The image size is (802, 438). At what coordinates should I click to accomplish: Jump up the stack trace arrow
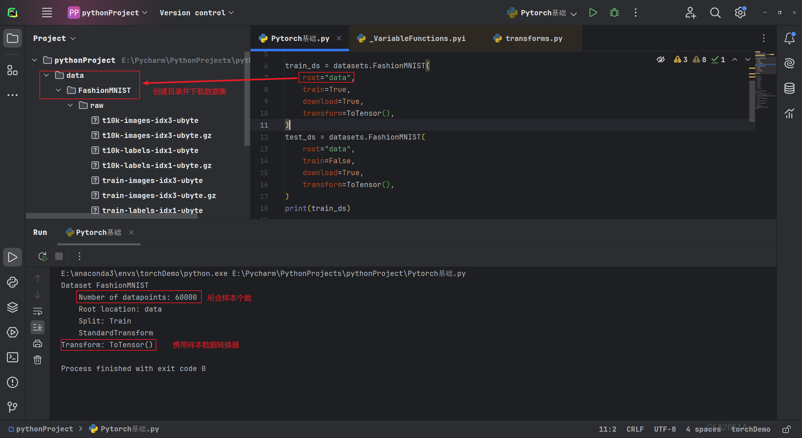[38, 278]
